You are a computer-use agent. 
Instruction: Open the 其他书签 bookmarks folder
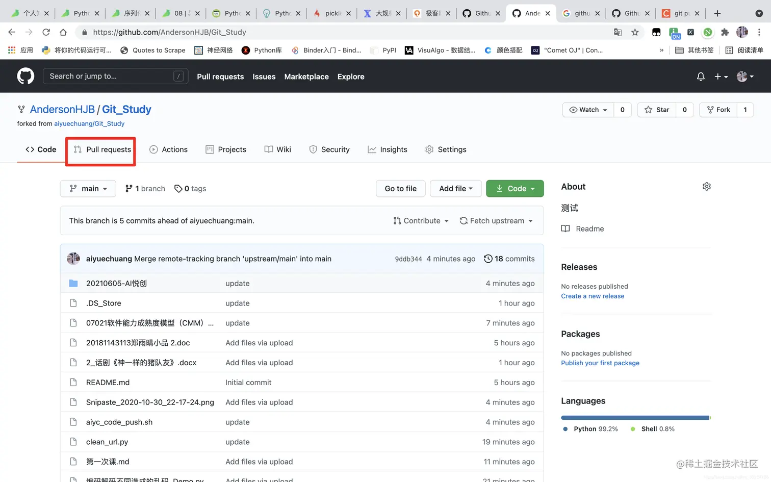[x=694, y=50]
